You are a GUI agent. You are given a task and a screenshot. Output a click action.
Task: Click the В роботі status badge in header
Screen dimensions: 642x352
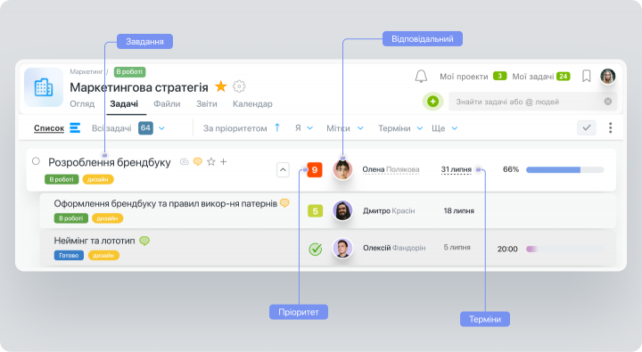(130, 71)
